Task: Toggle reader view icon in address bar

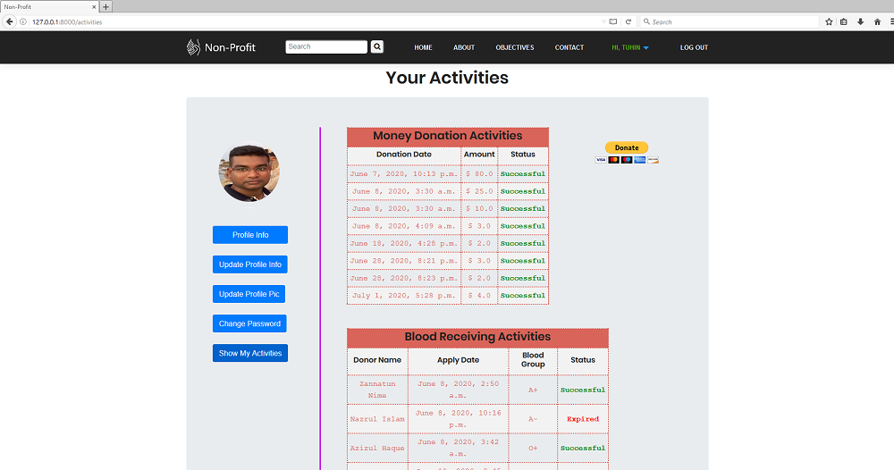Action: 613,21
